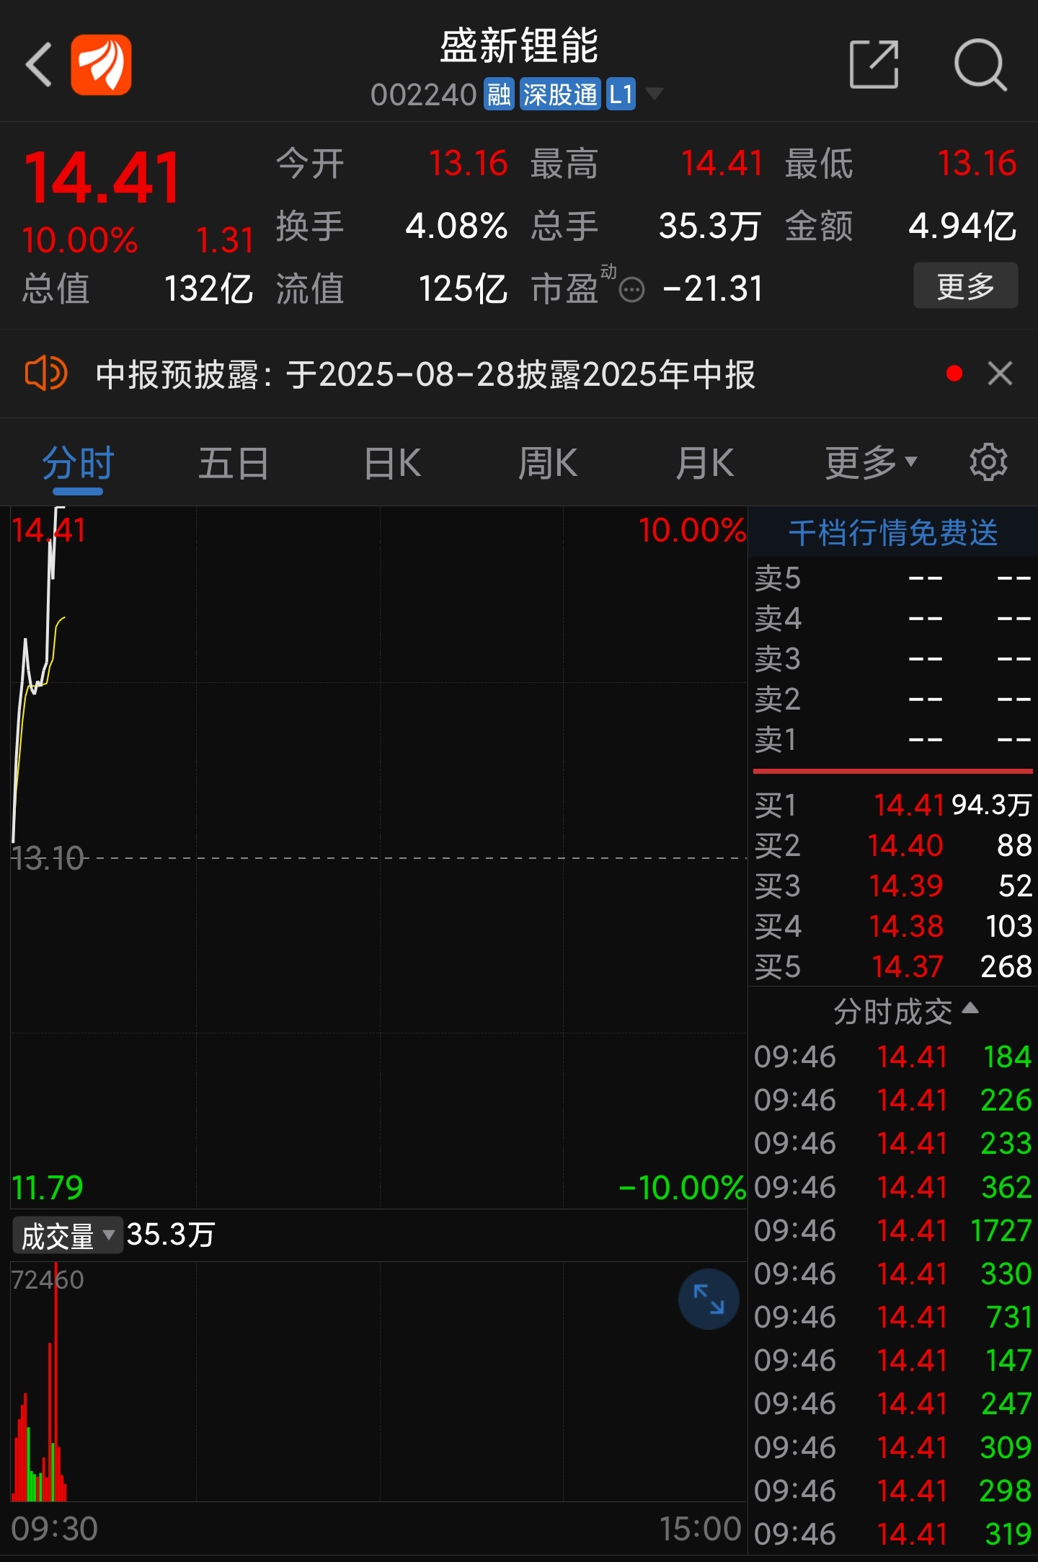Screen dimensions: 1038x1562
Task: Switch to the 日K tab
Action: (x=393, y=463)
